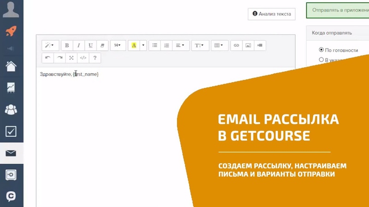Click the megaphone icon in sidebar

11,48
